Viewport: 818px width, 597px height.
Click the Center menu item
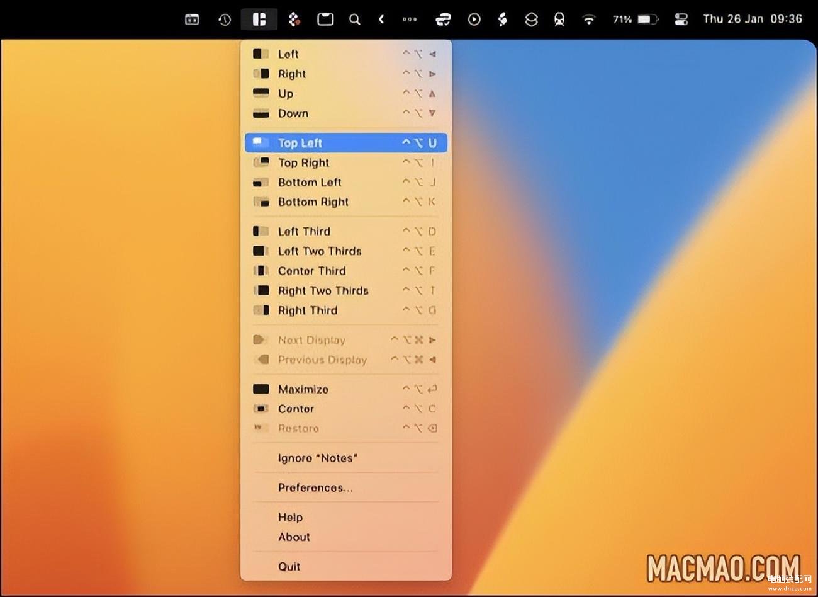[x=345, y=409]
